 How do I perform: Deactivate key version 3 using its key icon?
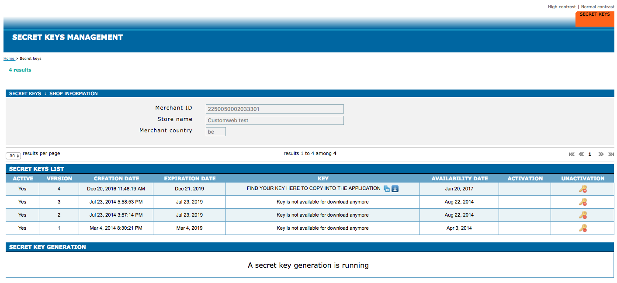click(x=582, y=202)
